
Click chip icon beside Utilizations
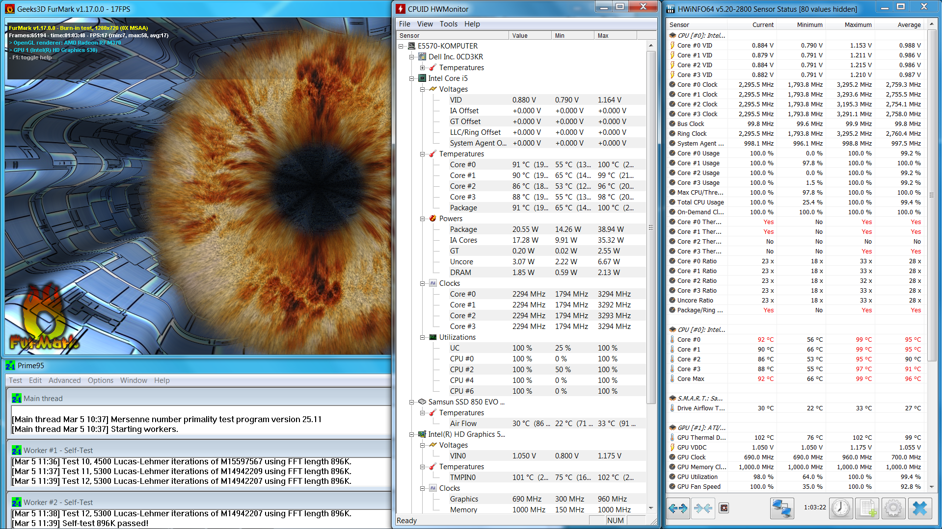click(x=433, y=337)
